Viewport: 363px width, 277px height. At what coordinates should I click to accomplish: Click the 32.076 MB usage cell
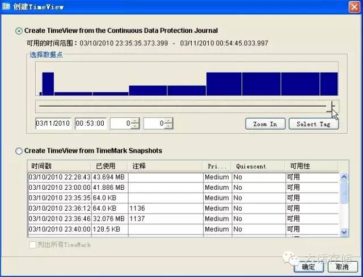(109, 219)
